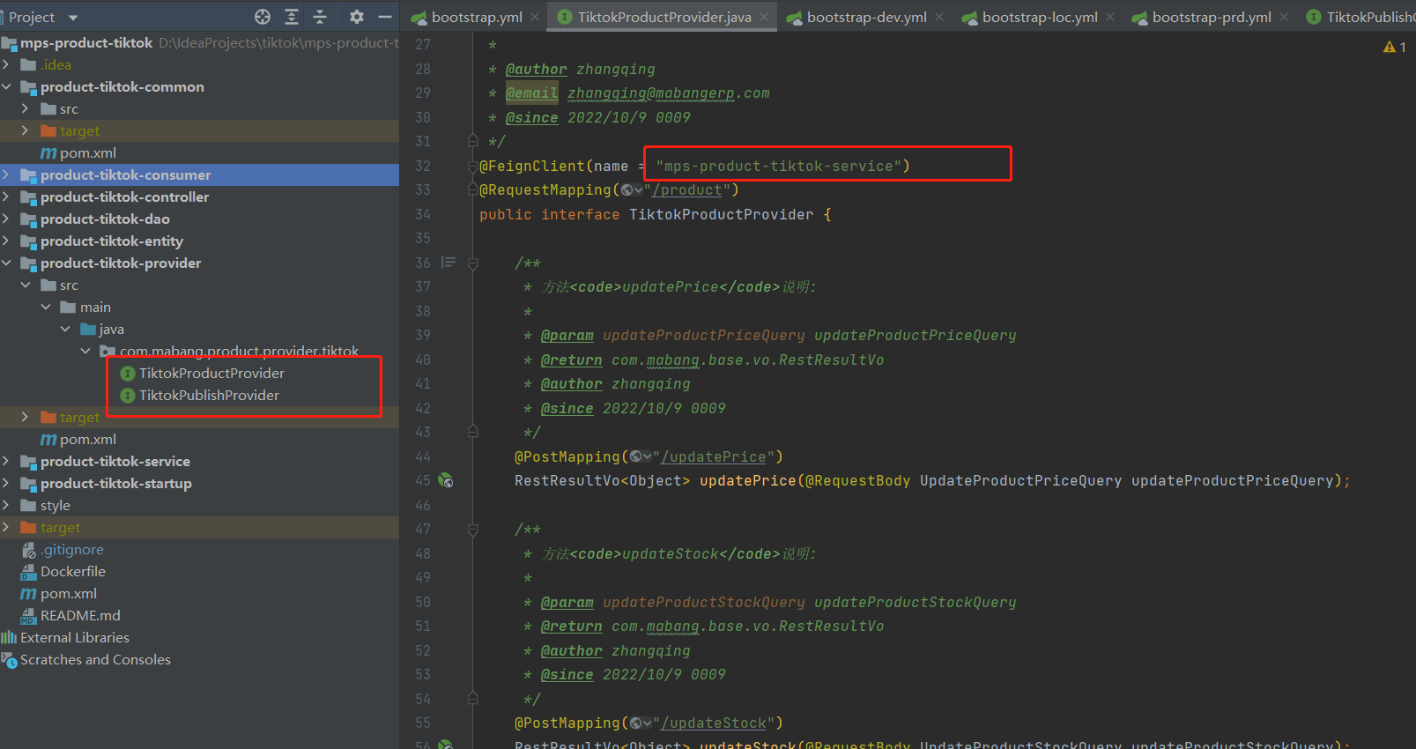Click the Select Opened File target icon
Image resolution: width=1416 pixels, height=749 pixels.
point(263,17)
